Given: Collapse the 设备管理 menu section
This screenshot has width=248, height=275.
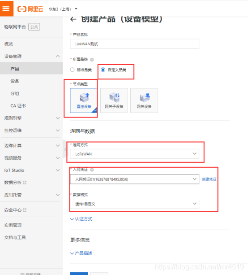Looking at the screenshot, I should click(31, 56).
